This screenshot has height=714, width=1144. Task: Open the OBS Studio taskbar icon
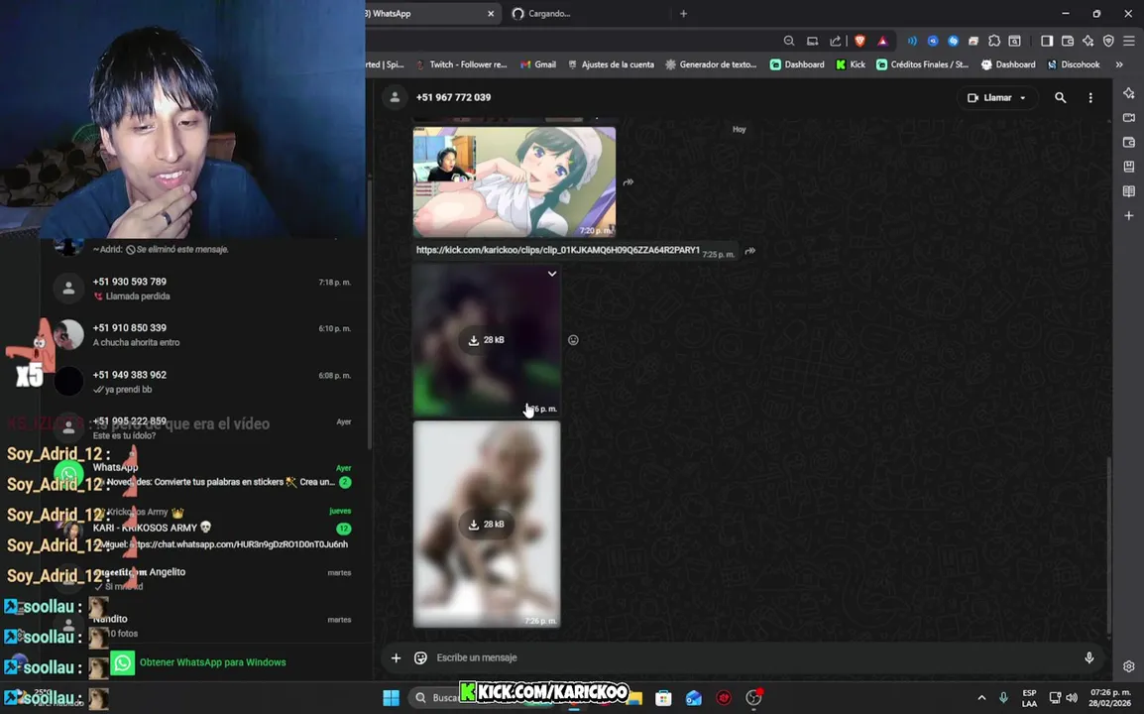tap(753, 698)
